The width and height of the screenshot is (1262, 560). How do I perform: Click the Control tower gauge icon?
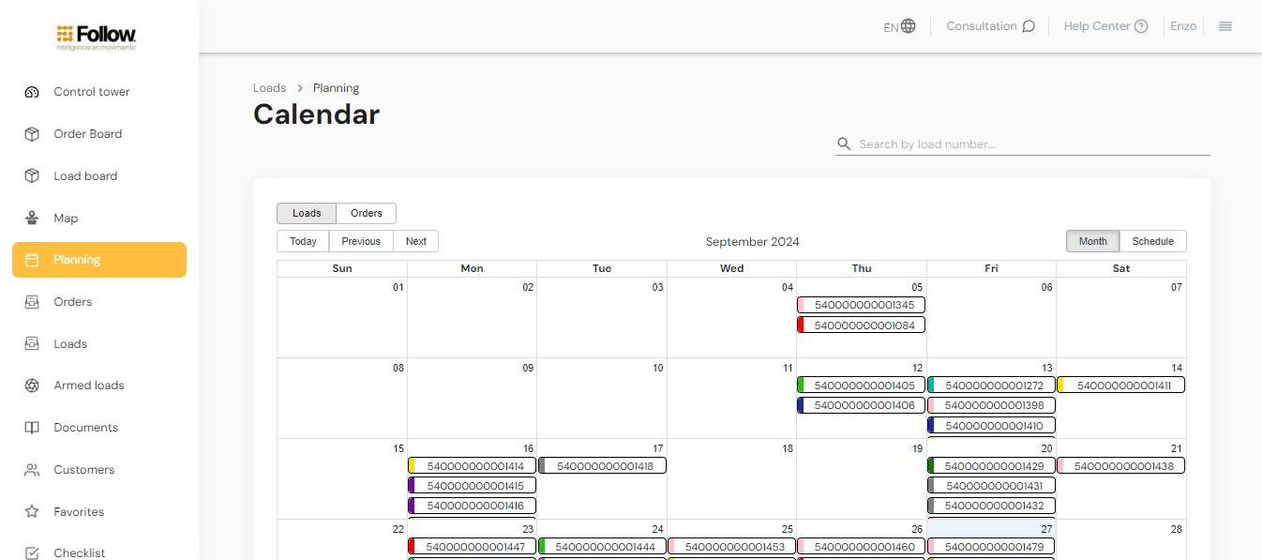(x=32, y=92)
